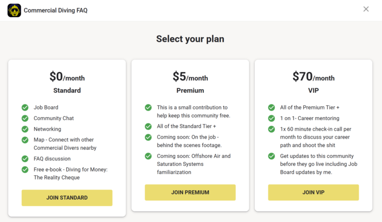Image resolution: width=382 pixels, height=222 pixels.
Task: Click the $0/month Standard price heading
Action: coord(67,77)
